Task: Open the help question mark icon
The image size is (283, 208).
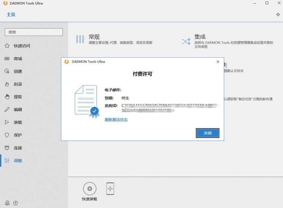Action: pyautogui.click(x=15, y=203)
